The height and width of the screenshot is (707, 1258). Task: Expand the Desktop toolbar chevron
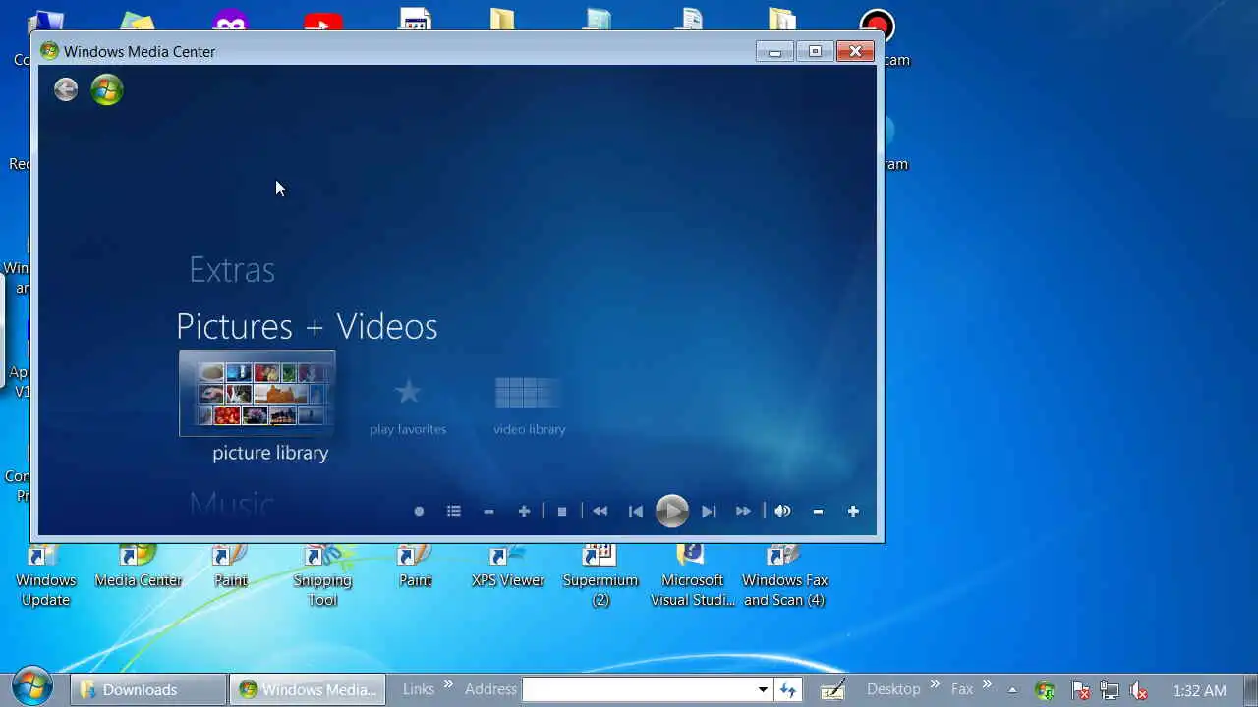pyautogui.click(x=935, y=684)
